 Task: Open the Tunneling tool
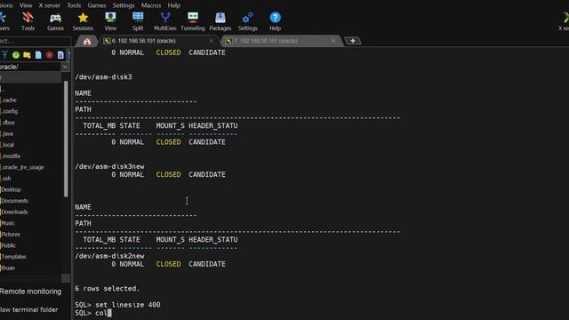(x=193, y=21)
